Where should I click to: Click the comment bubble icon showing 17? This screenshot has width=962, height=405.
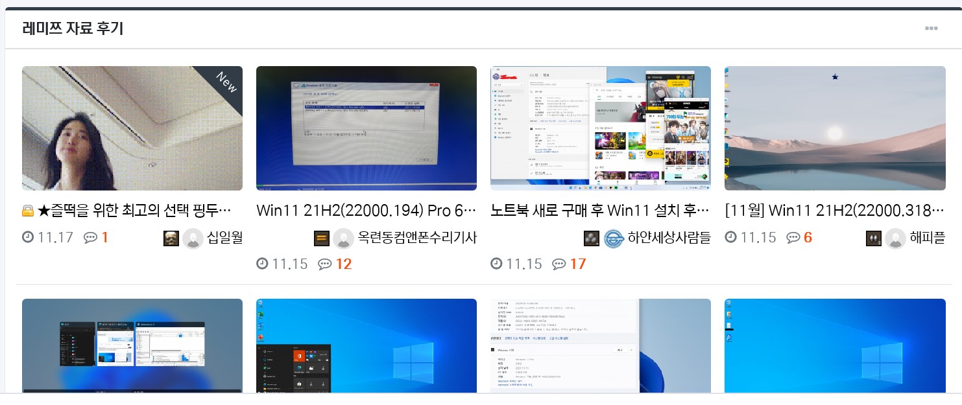pos(559,264)
